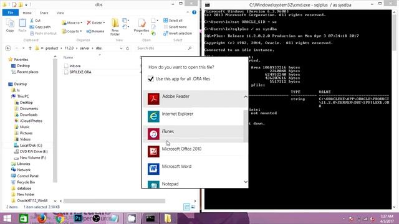Click the taskbar clock showing 7:37 AM
The width and height of the screenshot is (399, 224).
tap(387, 218)
